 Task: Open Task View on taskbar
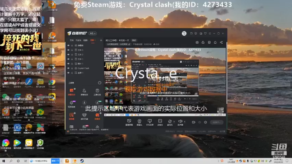25,161
